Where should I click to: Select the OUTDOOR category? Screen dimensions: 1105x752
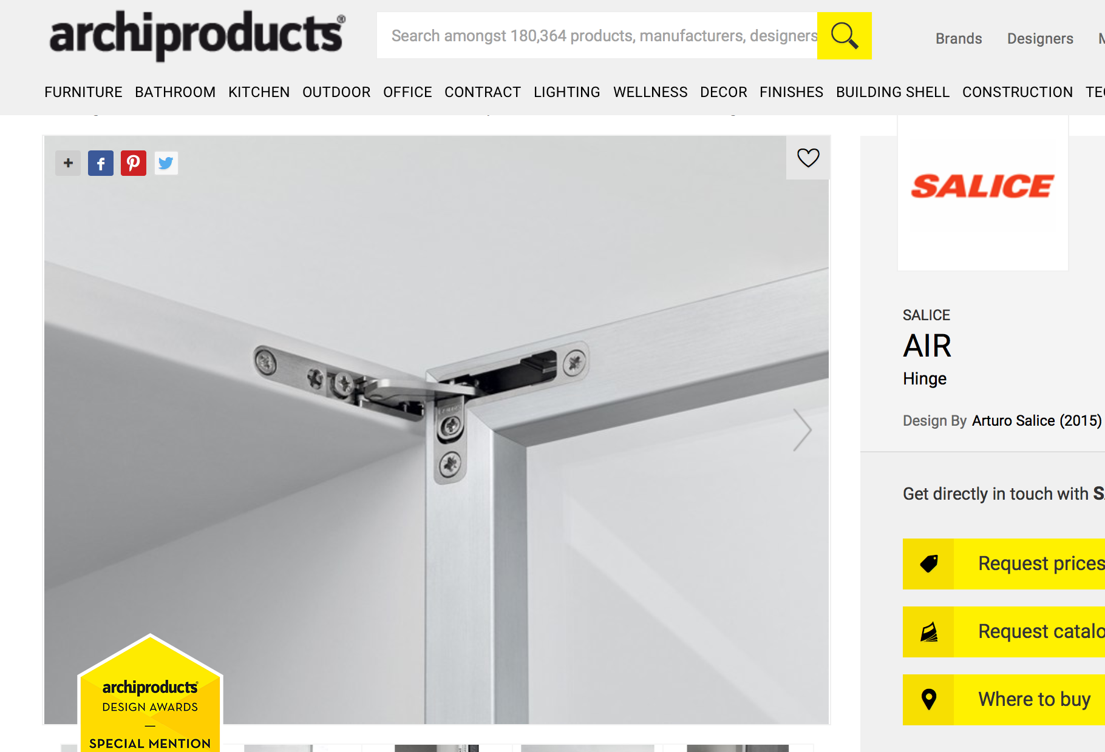pyautogui.click(x=336, y=92)
